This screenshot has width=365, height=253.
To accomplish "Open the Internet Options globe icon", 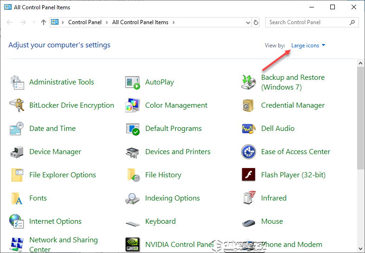I will click(16, 221).
